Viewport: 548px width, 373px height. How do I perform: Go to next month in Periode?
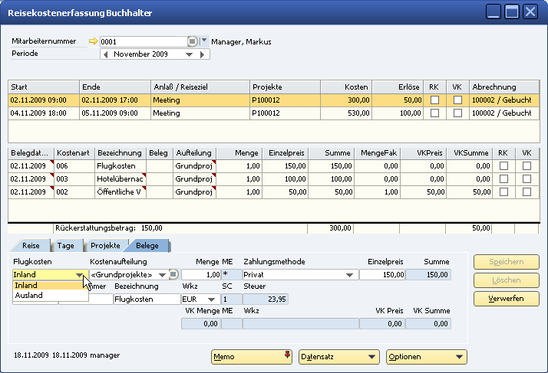click(203, 54)
